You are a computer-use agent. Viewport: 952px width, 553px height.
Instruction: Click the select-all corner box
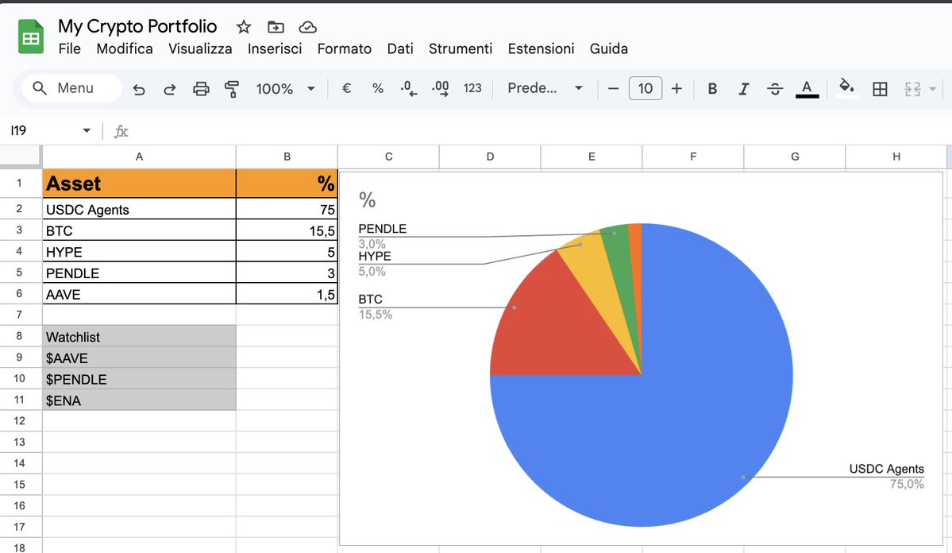point(21,157)
